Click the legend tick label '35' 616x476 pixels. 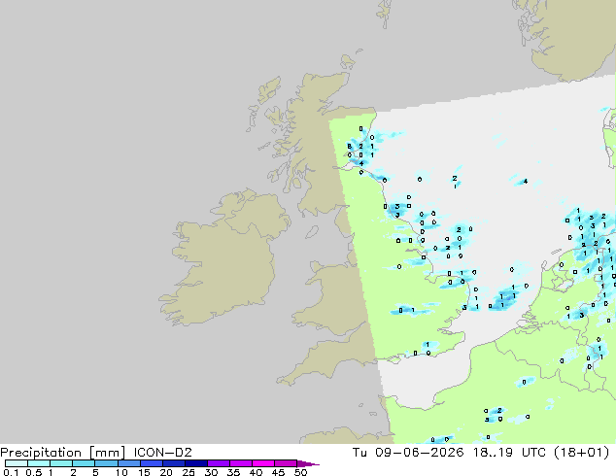tap(233, 472)
